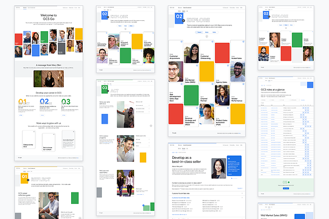
Task: Click the arrow badge beside large 02 Explore tile
Action: pos(183,21)
